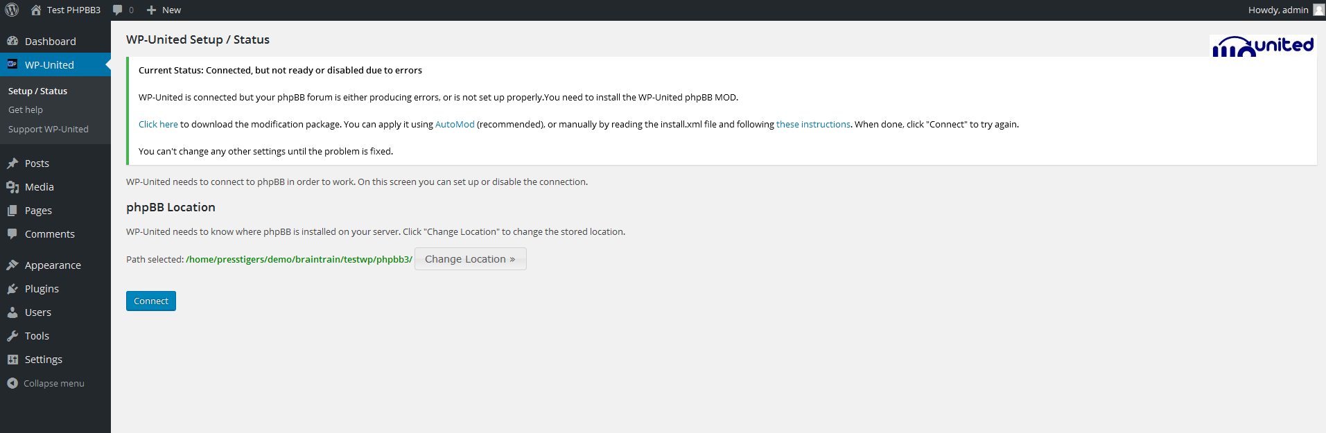
Task: Open the AutoMod link
Action: pyautogui.click(x=455, y=125)
